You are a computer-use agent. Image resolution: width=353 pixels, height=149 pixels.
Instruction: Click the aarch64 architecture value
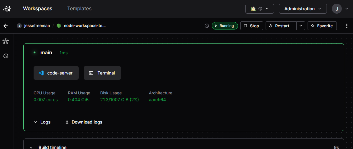pyautogui.click(x=157, y=100)
